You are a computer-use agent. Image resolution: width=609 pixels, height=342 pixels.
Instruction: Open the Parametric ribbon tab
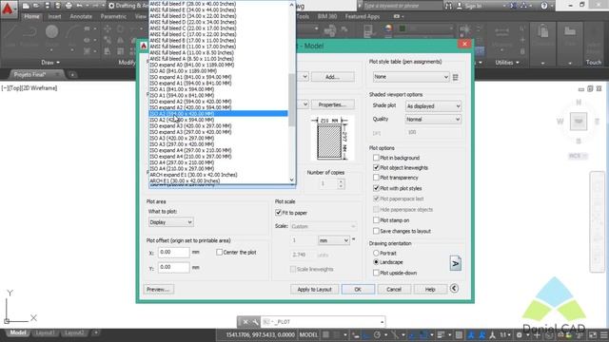tap(113, 17)
